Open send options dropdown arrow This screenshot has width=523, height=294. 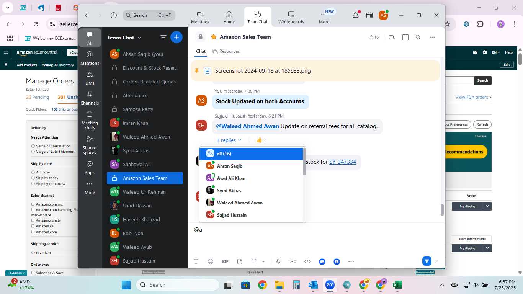point(436,261)
